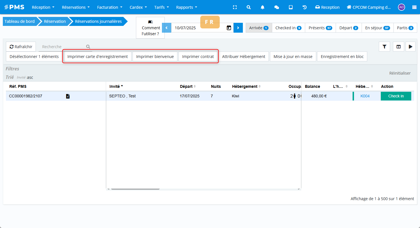Click the fullscreen icon in top bar
Viewport: 420px width, 228px height.
click(x=235, y=7)
